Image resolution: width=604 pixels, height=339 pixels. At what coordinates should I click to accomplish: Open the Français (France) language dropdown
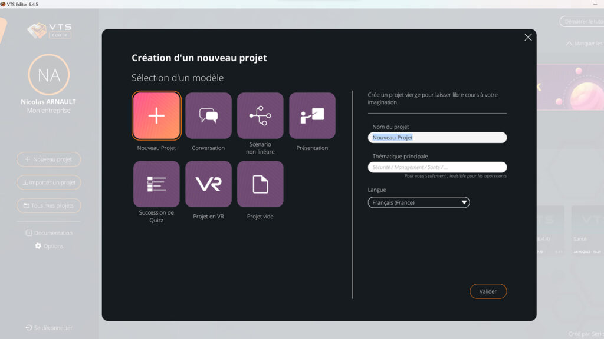pyautogui.click(x=419, y=202)
